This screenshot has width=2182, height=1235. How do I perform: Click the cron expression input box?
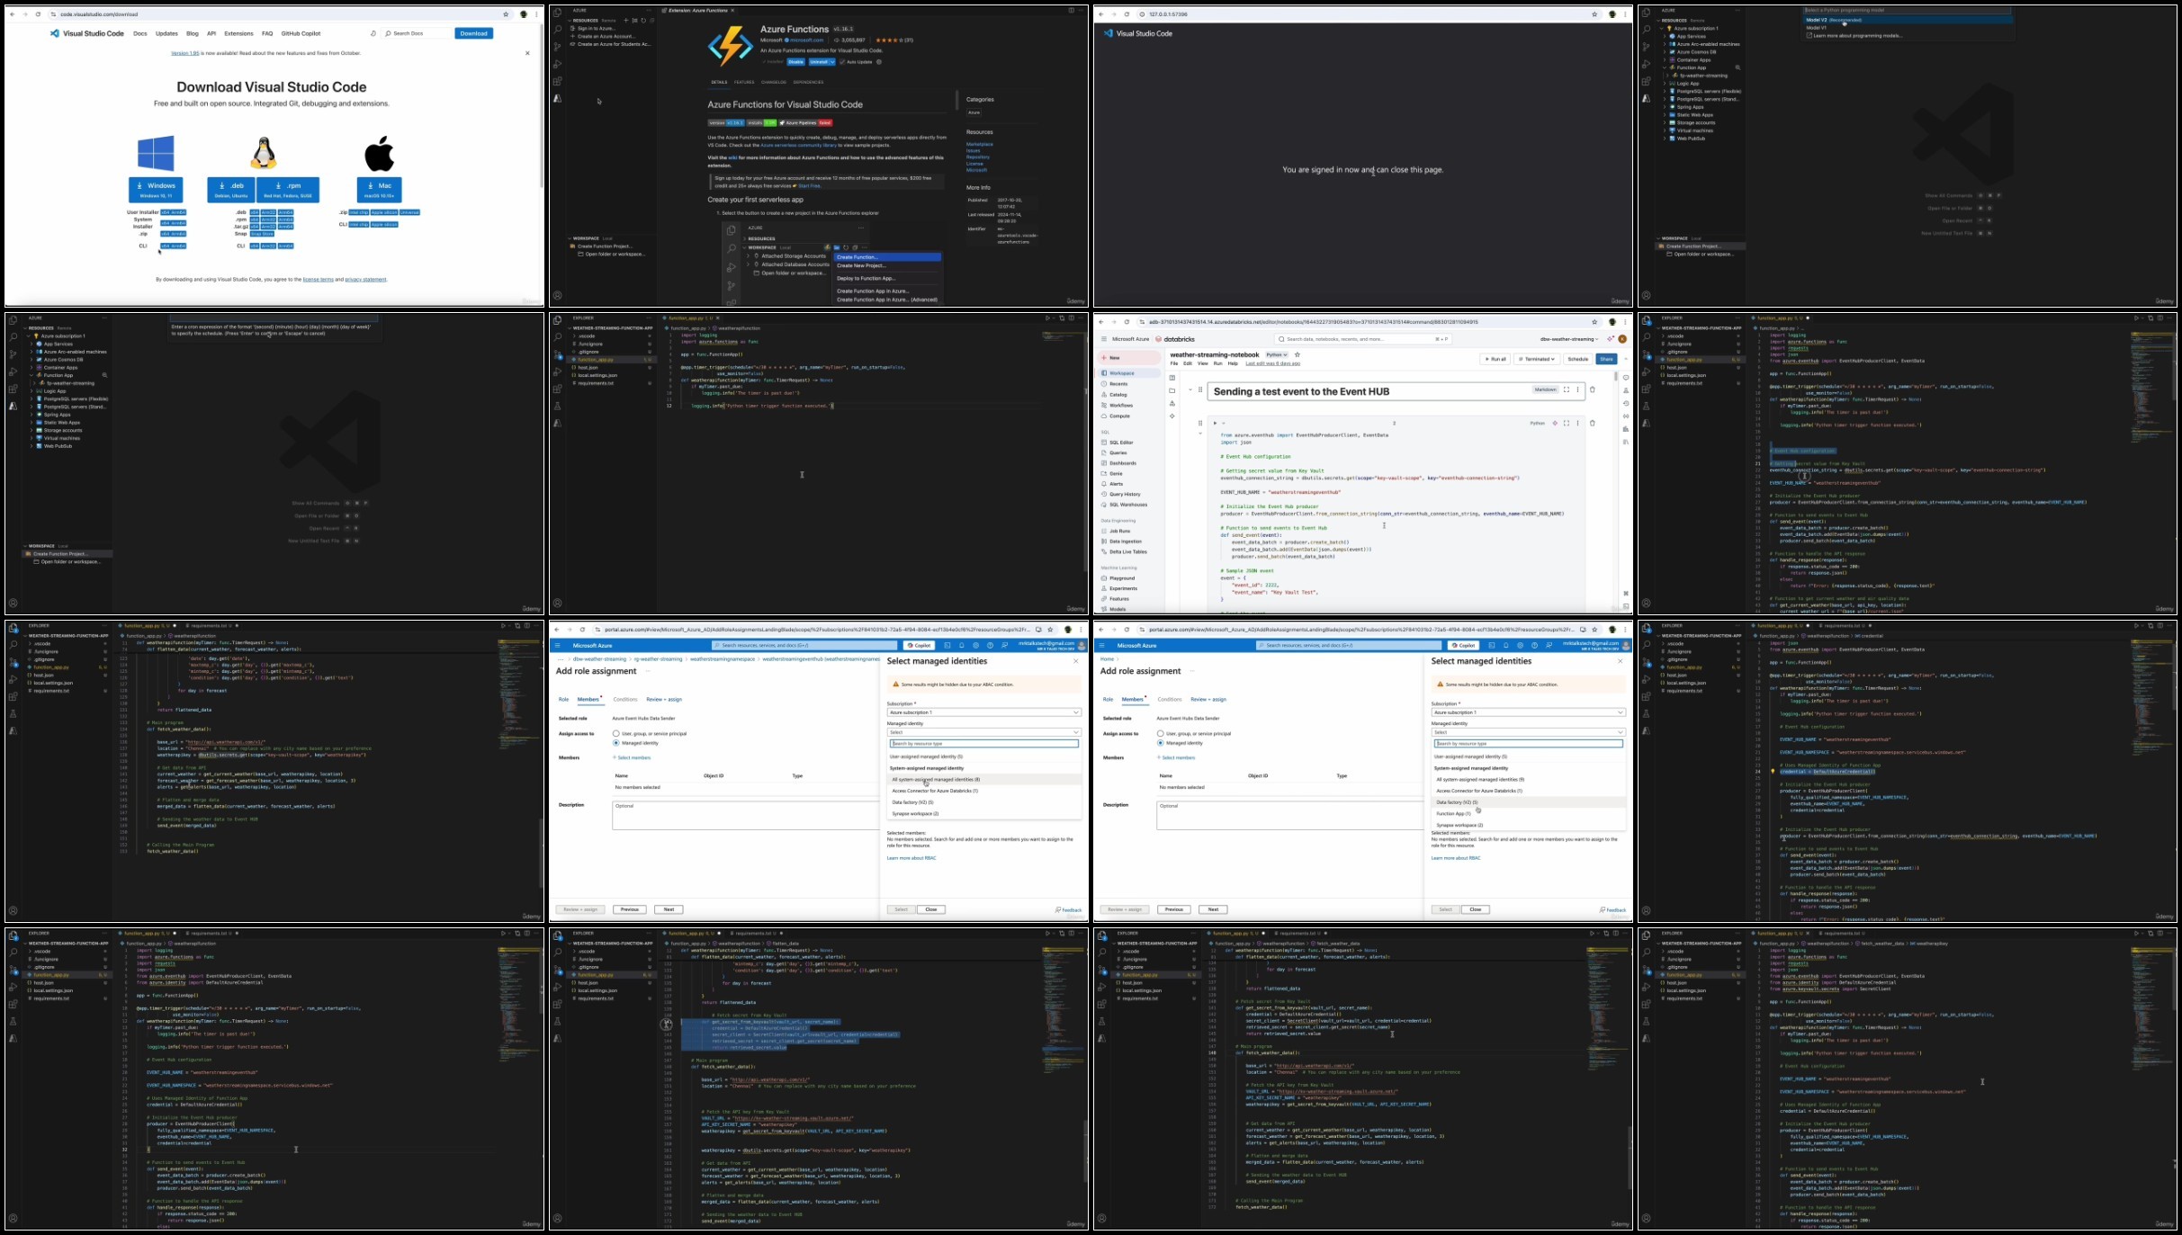point(274,318)
